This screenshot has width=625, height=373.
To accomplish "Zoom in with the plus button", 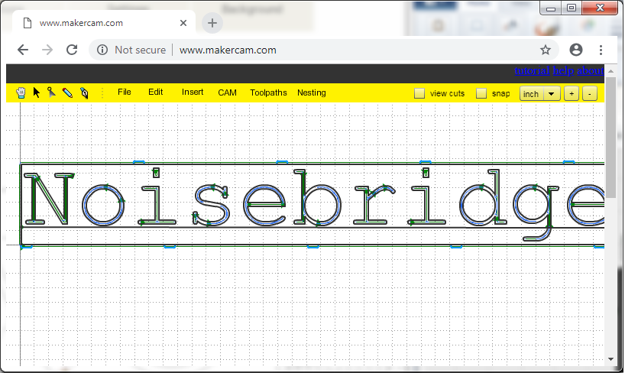I will coord(571,93).
